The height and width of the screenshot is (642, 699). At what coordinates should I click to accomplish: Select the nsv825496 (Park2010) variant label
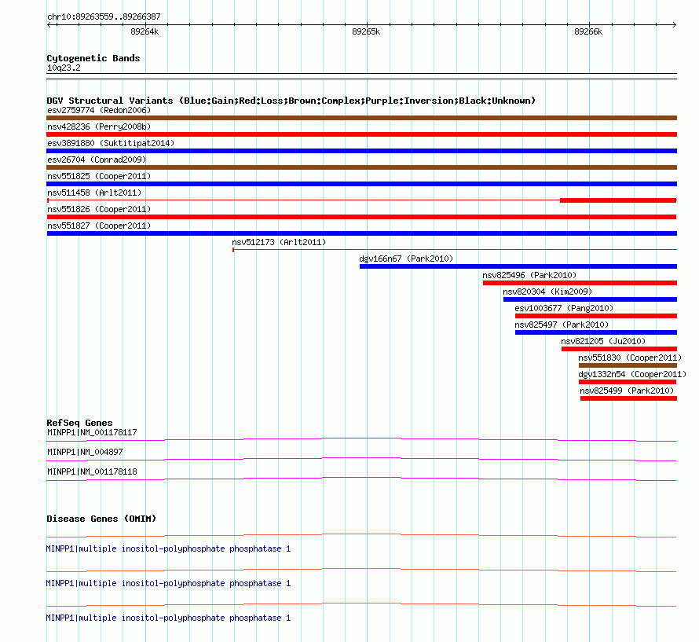pos(529,275)
